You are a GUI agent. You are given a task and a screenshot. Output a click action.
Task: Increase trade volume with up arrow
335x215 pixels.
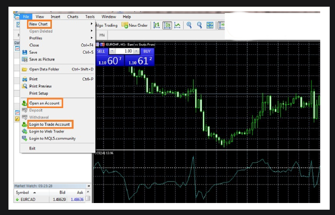[x=136, y=51]
